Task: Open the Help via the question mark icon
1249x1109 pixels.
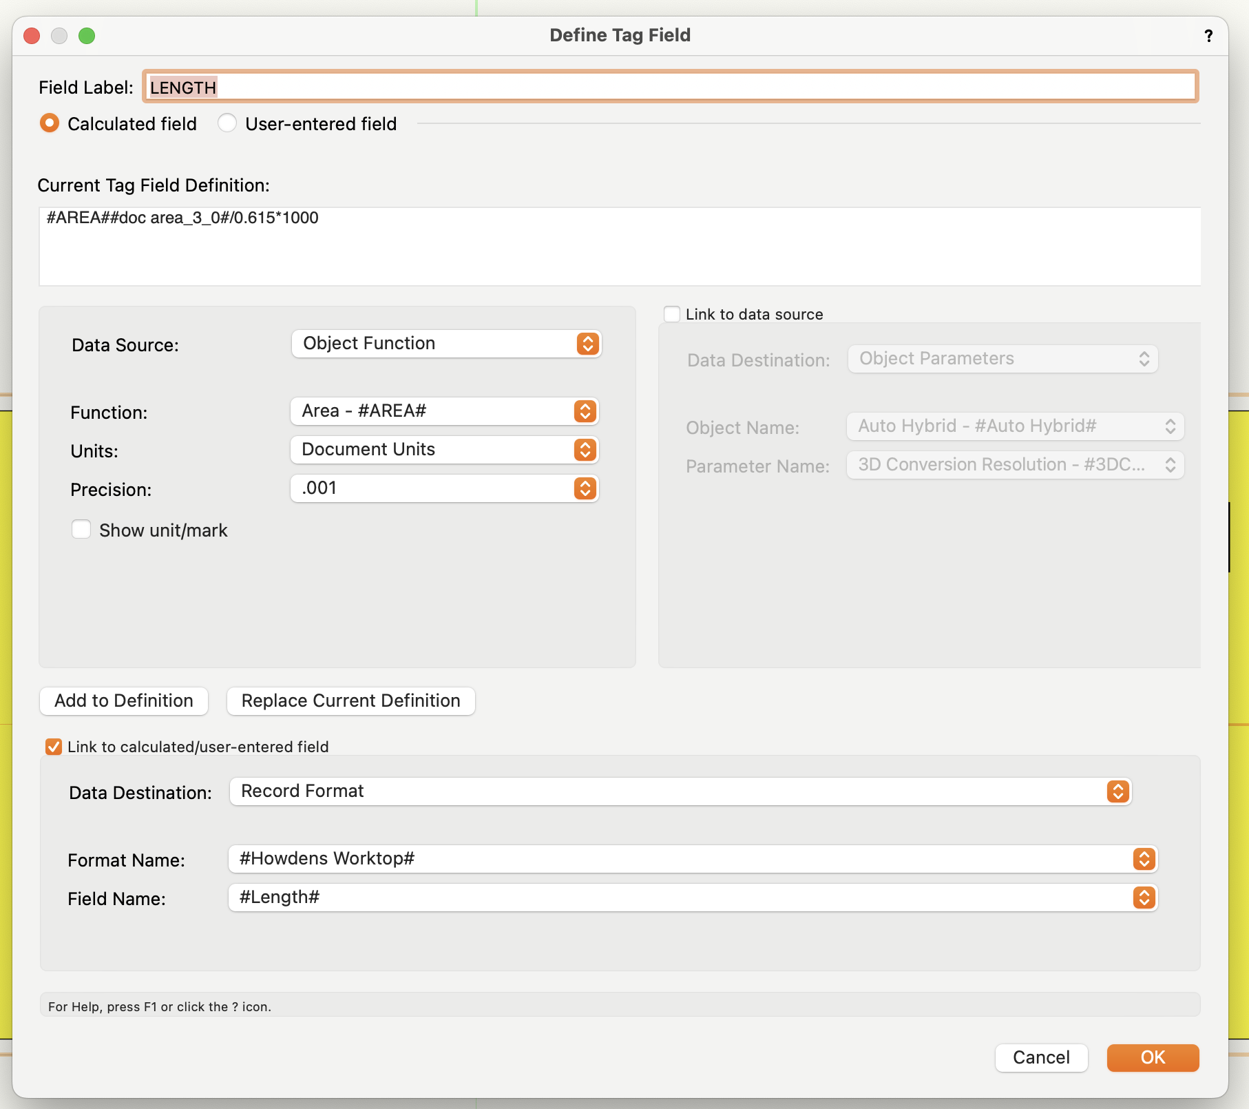Action: point(1208,35)
